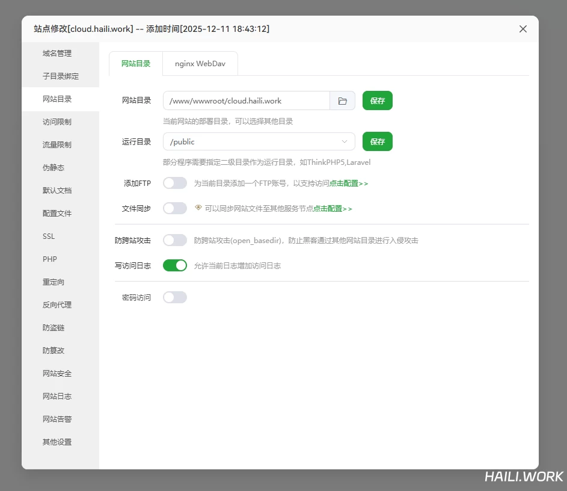
Task: Save the 网站目录 path setting
Action: pyautogui.click(x=377, y=101)
